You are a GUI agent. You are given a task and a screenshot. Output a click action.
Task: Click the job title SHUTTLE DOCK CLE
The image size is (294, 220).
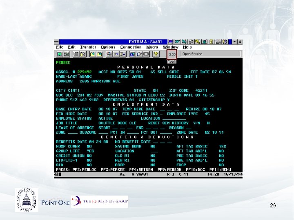[118, 123]
